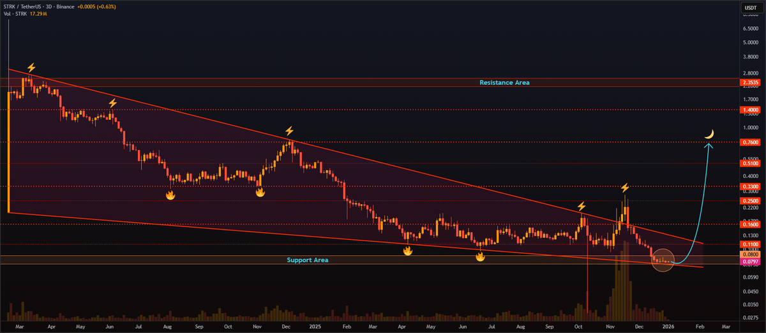
Task: Click the 1.4000 price level label
Action: tap(749, 110)
